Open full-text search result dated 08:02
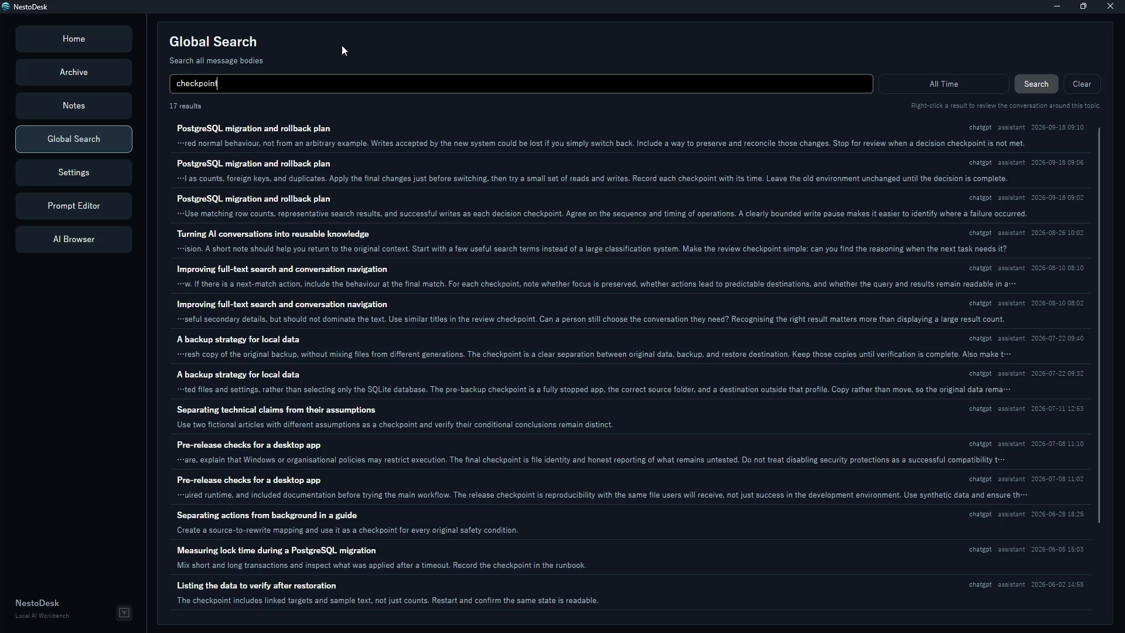Image resolution: width=1125 pixels, height=633 pixels. click(630, 311)
